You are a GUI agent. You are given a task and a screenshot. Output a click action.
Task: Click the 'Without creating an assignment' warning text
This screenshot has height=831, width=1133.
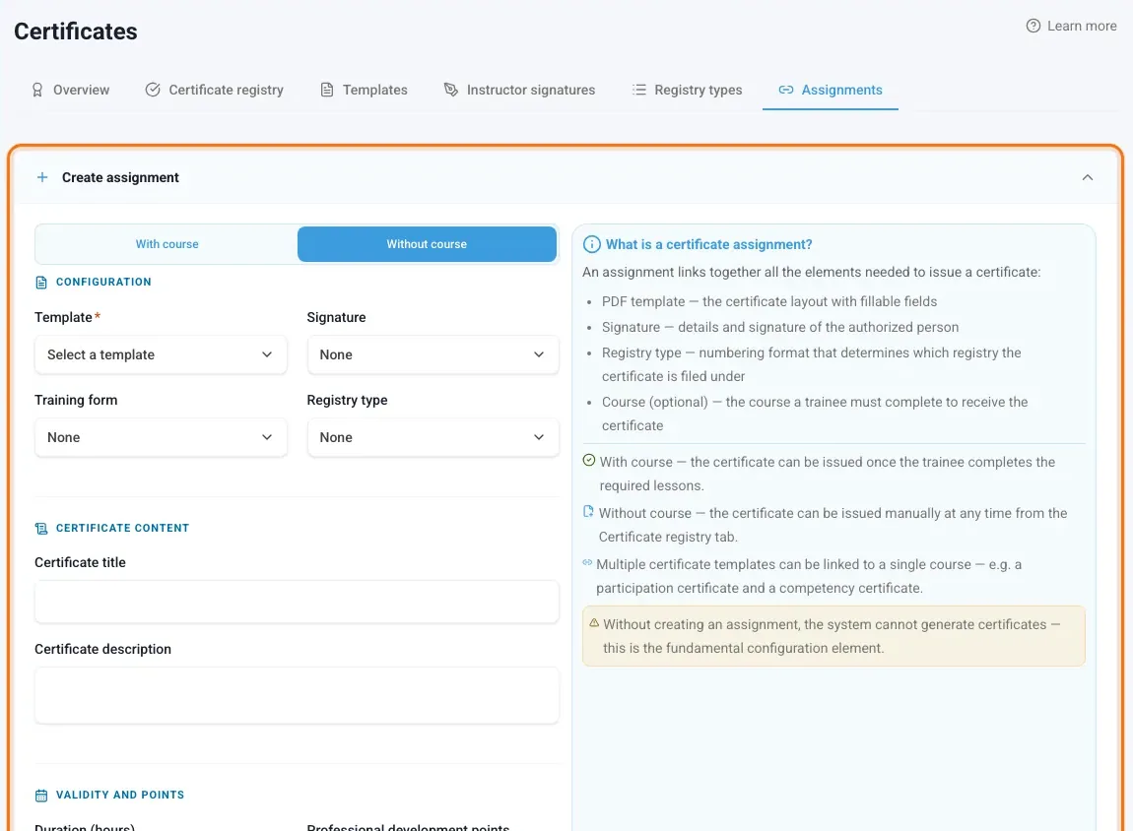coord(832,636)
